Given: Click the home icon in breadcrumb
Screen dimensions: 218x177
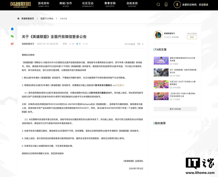Looking at the screenshot, I should tap(18, 18).
